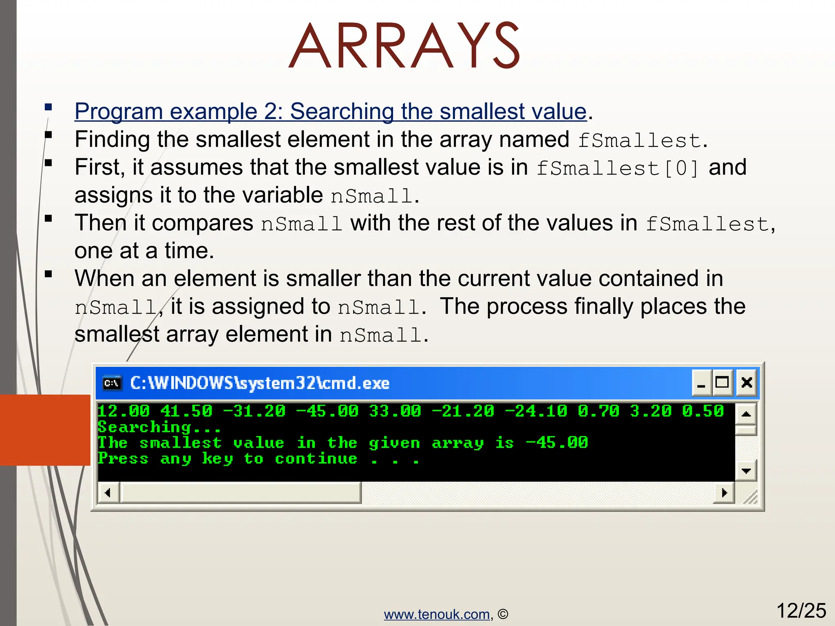
Task: Open the 'Program example 2' hyperlink
Action: tap(330, 111)
